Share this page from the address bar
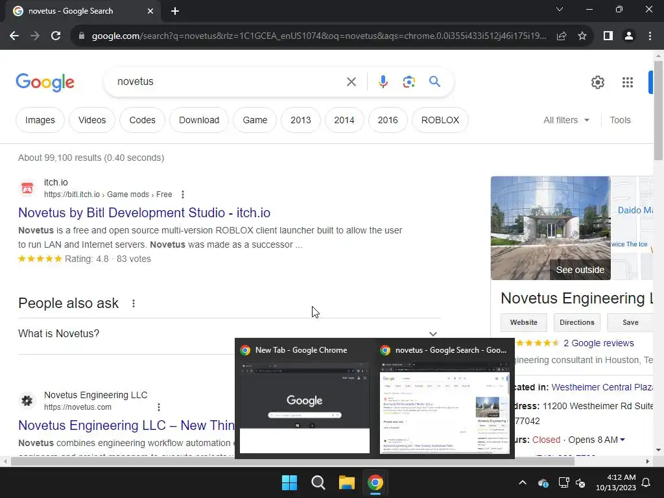This screenshot has height=498, width=664. coord(562,36)
